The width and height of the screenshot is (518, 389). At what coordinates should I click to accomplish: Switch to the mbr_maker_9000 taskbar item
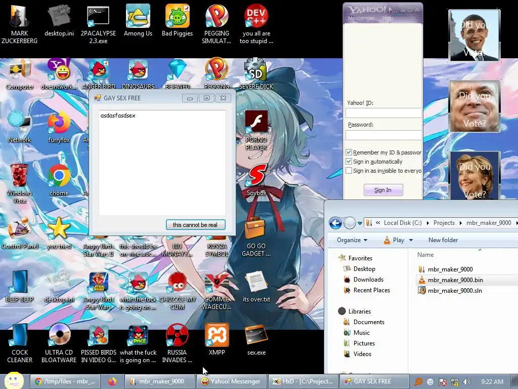click(159, 381)
